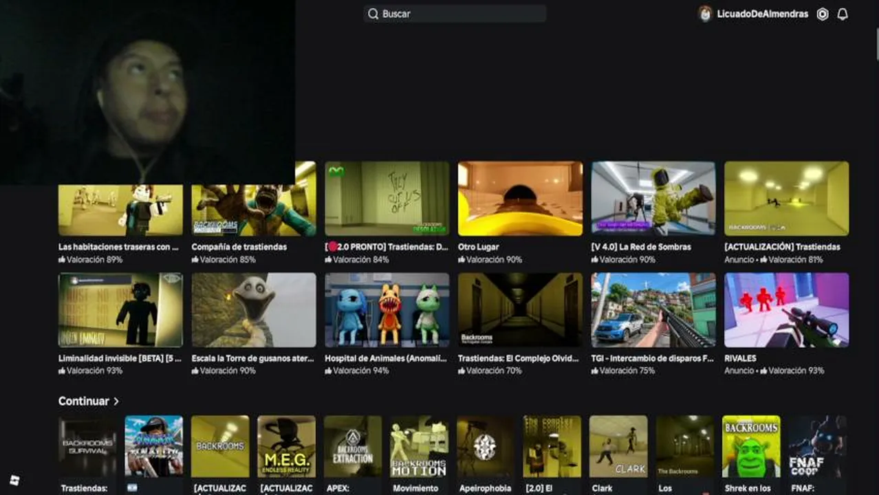Click 'Hospital de Animales (Anomalí...' title
879x495 pixels.
pos(386,358)
